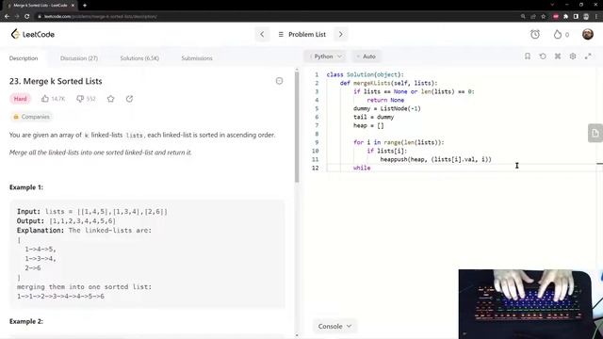Viewport: 603px width, 339px height.
Task: Click the 23. Merge k Sorted Lists title
Action: pyautogui.click(x=56, y=81)
